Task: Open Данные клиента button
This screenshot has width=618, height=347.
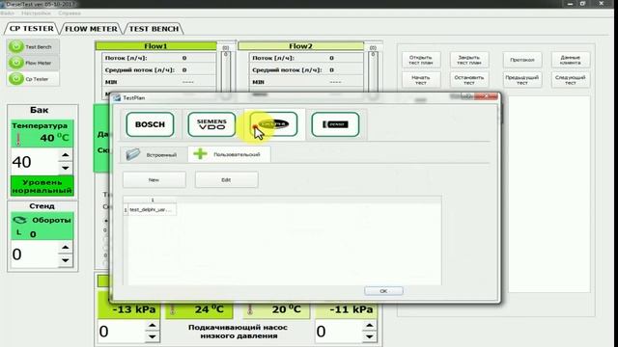Action: click(x=571, y=60)
